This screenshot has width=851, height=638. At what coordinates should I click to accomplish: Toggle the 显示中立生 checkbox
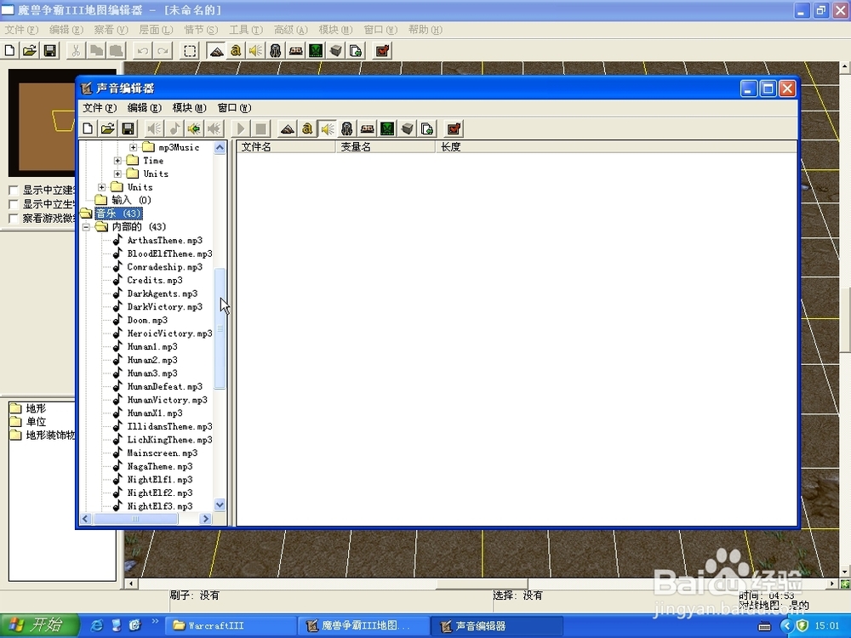point(14,204)
